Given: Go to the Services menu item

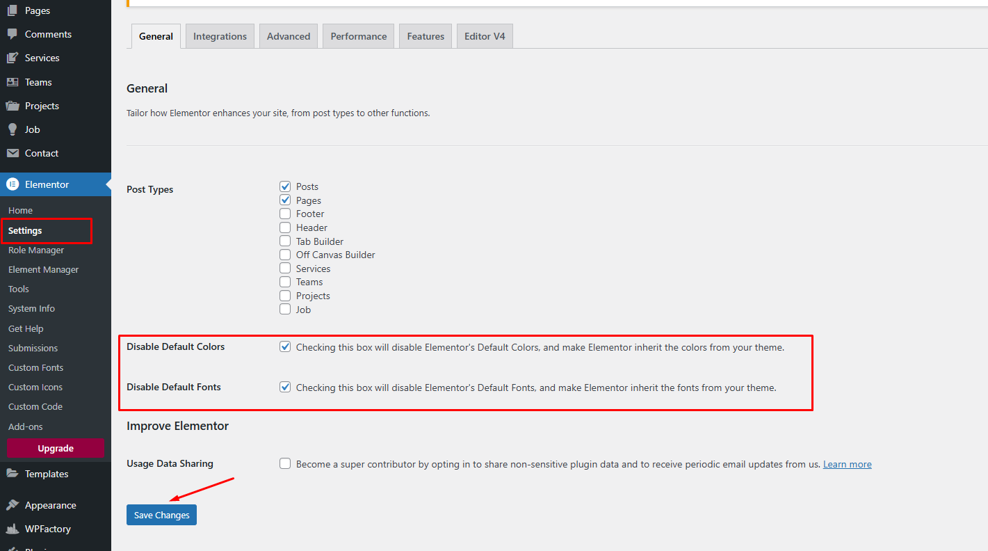Looking at the screenshot, I should click(56, 58).
